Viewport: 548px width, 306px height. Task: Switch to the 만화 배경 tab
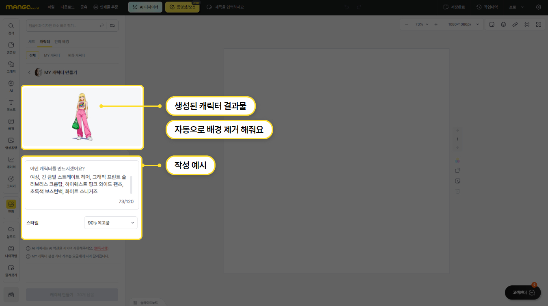coord(62,42)
